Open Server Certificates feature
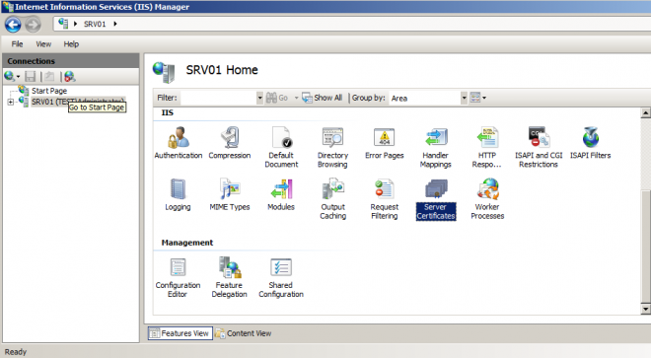 coord(436,199)
